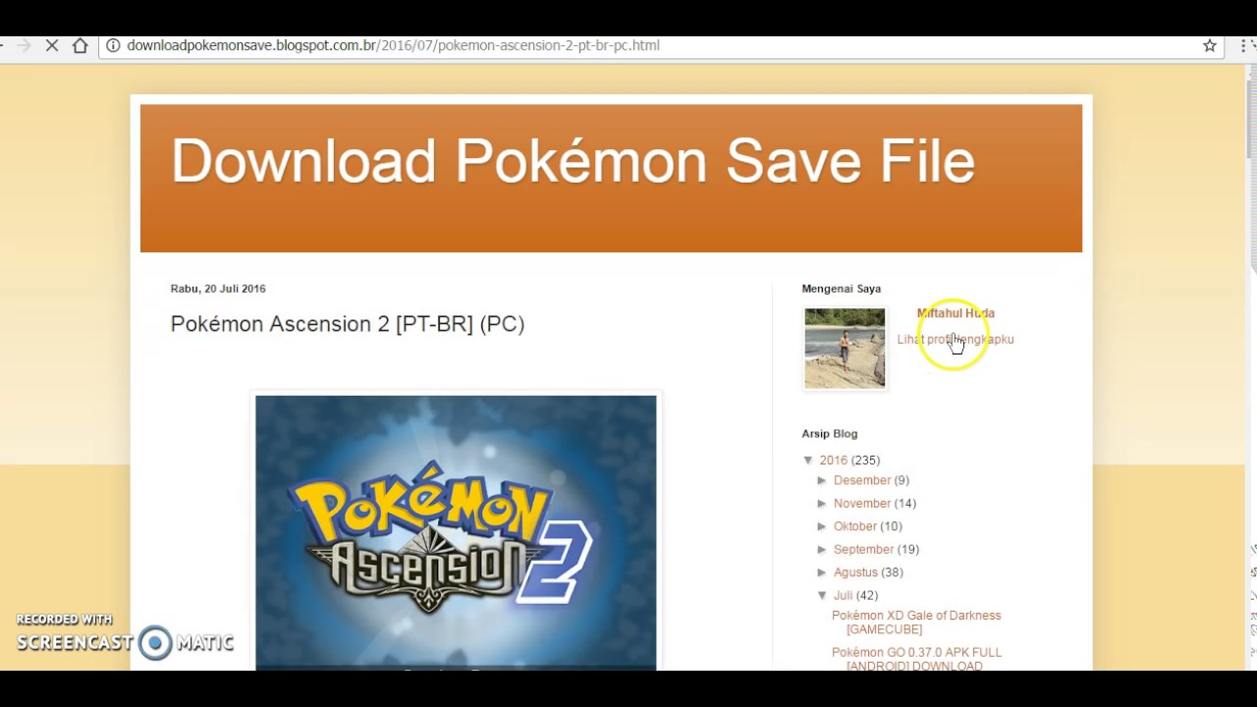The height and width of the screenshot is (707, 1257).
Task: Open the Miftahul Huda author link
Action: [956, 313]
